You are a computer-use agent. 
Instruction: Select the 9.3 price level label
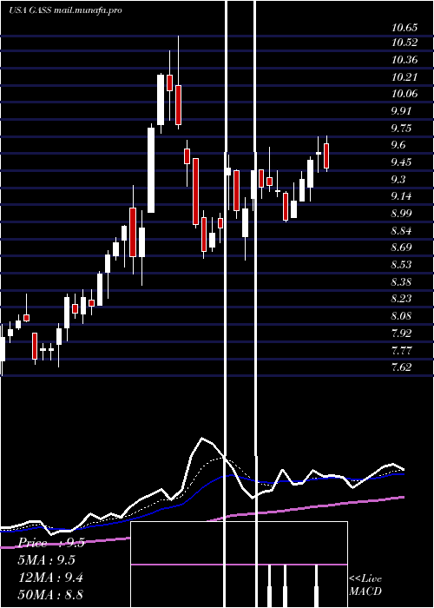coord(398,179)
